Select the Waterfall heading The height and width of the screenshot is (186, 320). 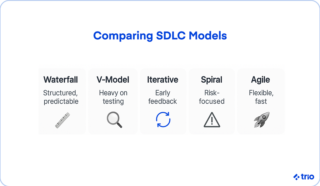(x=61, y=80)
